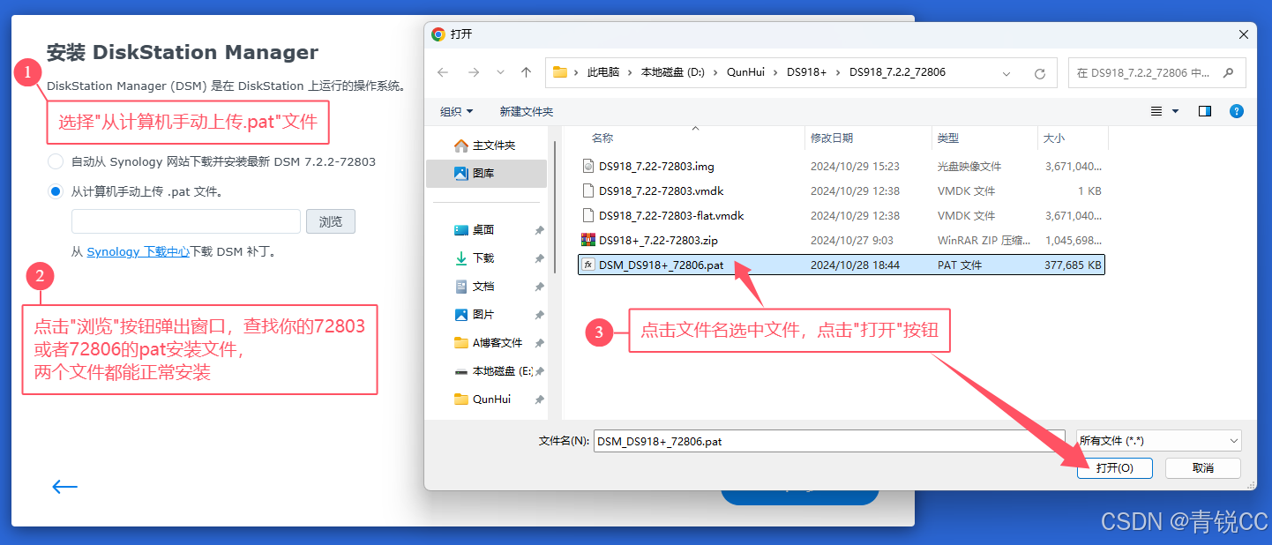
Task: Click 浏览 button in DSM installer
Action: [331, 221]
